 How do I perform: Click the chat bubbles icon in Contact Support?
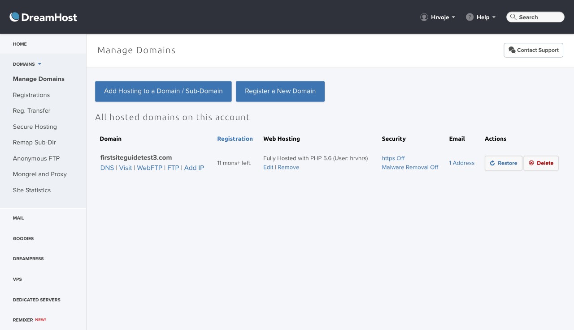[512, 50]
